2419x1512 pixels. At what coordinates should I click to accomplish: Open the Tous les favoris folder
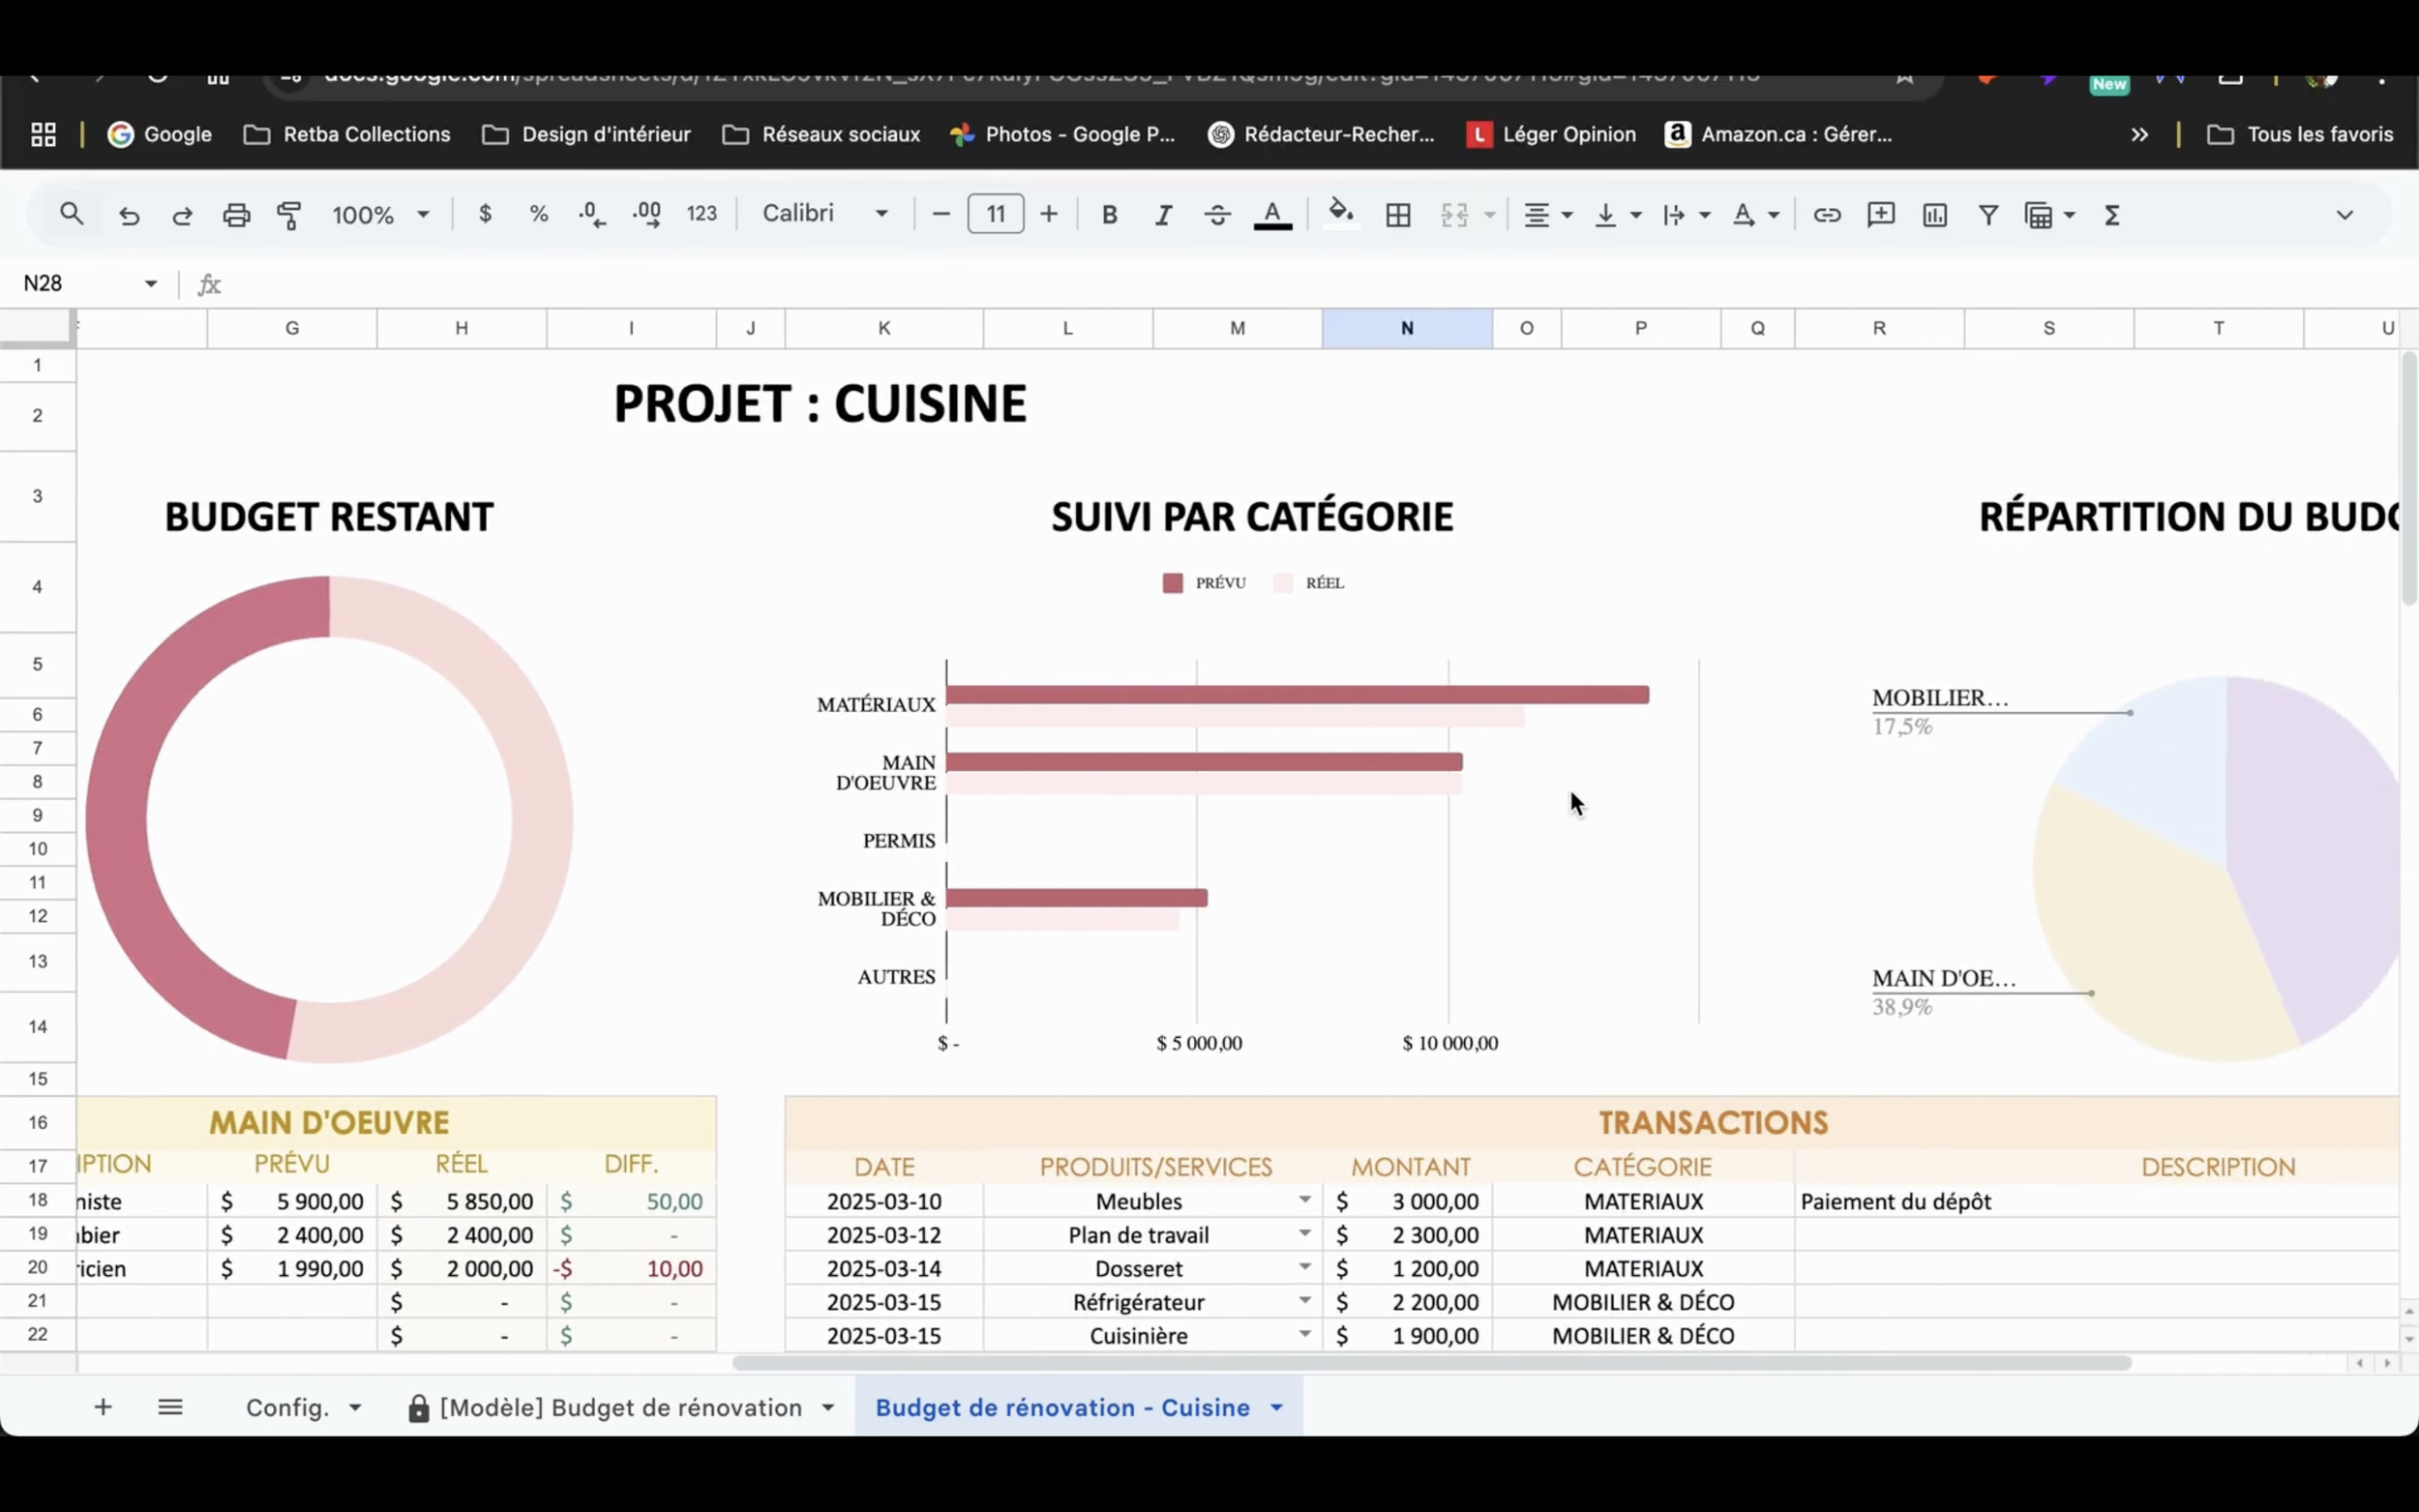click(2300, 134)
